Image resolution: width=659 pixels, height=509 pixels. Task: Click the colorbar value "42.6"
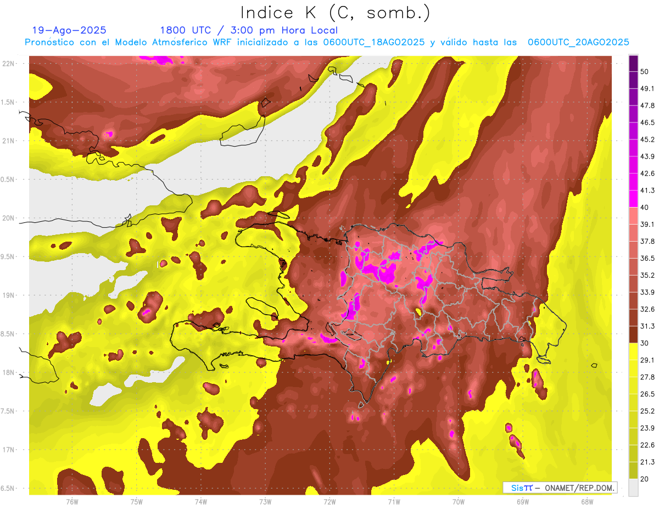647,174
